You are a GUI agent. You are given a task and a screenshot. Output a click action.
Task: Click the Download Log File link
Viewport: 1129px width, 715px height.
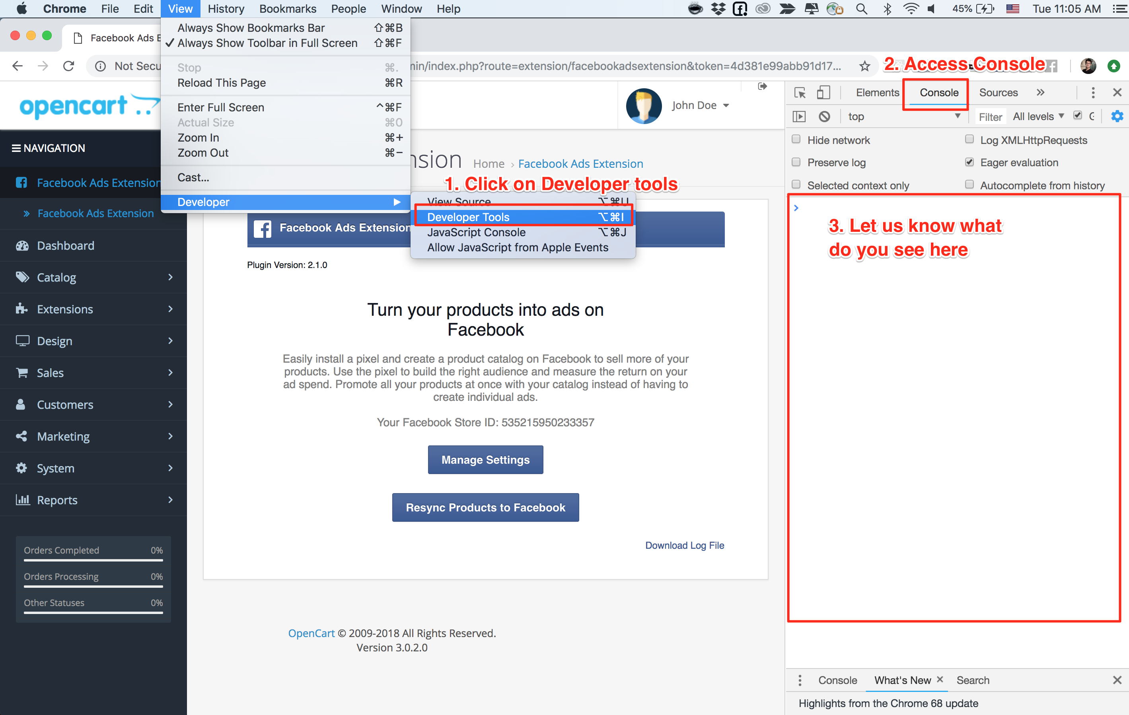(x=684, y=545)
